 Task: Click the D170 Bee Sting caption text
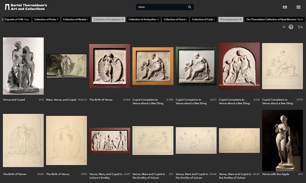pyautogui.click(x=277, y=101)
